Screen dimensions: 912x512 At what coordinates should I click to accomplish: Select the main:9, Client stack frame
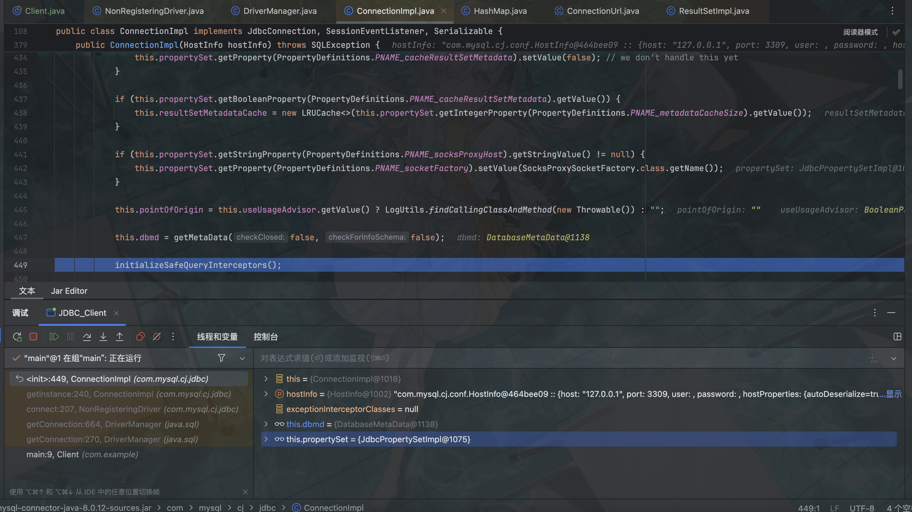tap(82, 454)
